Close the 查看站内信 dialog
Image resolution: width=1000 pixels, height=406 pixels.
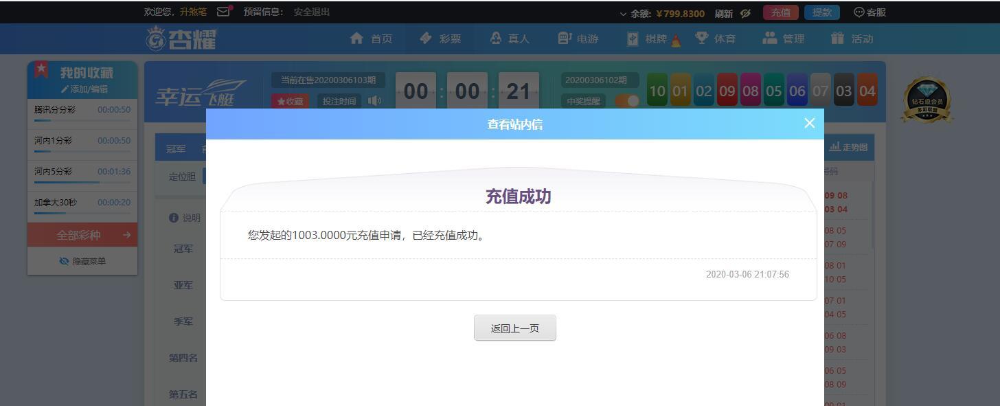coord(809,123)
